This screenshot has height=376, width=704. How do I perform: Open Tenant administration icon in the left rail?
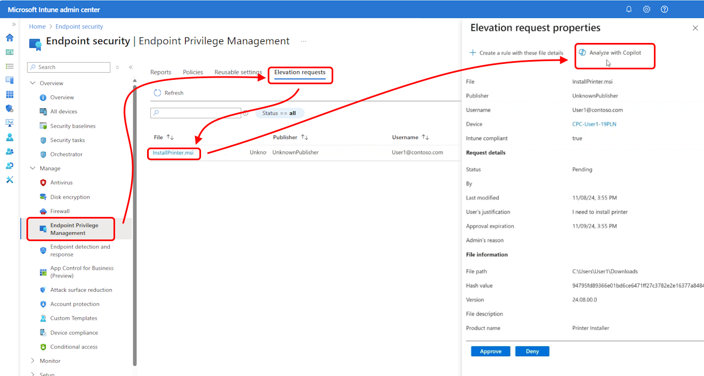point(9,166)
